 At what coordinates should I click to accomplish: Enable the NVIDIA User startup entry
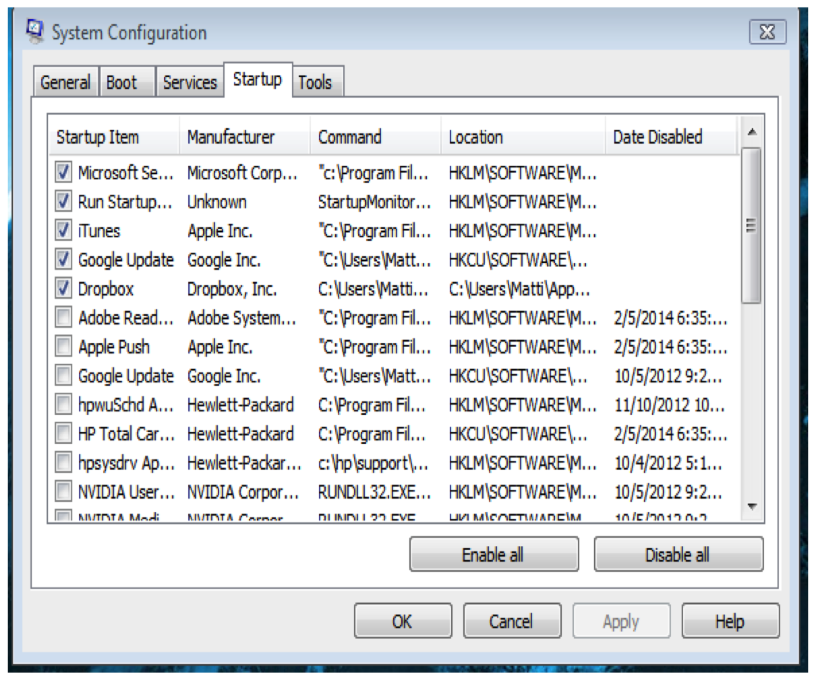tap(62, 491)
